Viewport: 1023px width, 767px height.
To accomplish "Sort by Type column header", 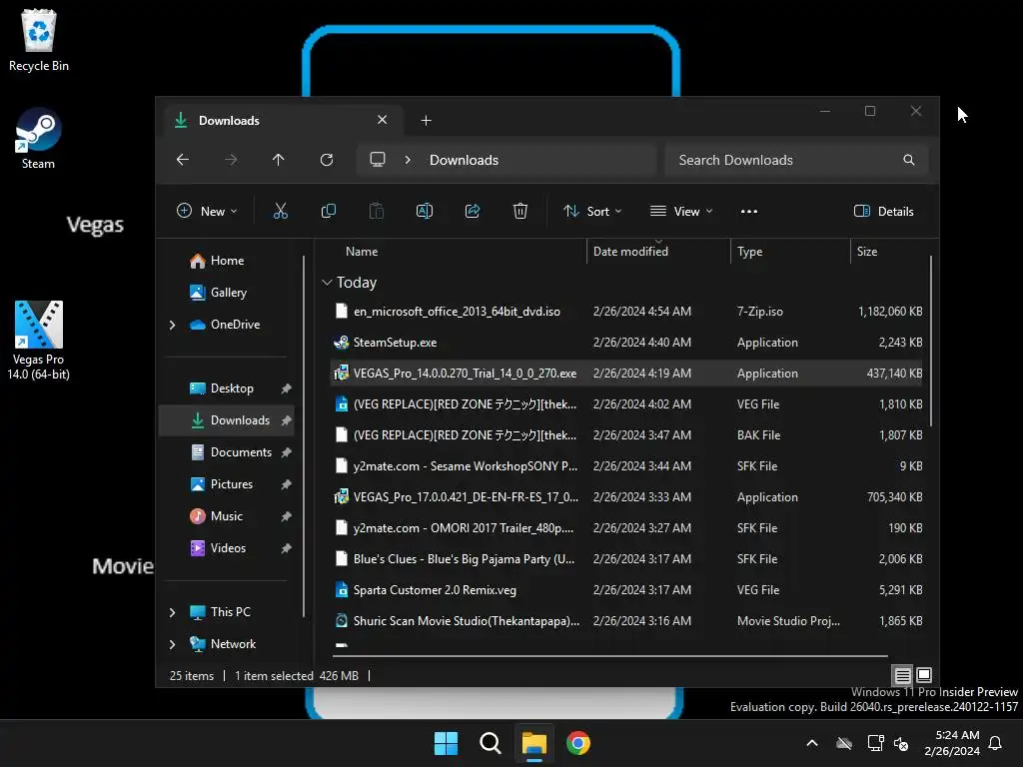I will pos(749,251).
